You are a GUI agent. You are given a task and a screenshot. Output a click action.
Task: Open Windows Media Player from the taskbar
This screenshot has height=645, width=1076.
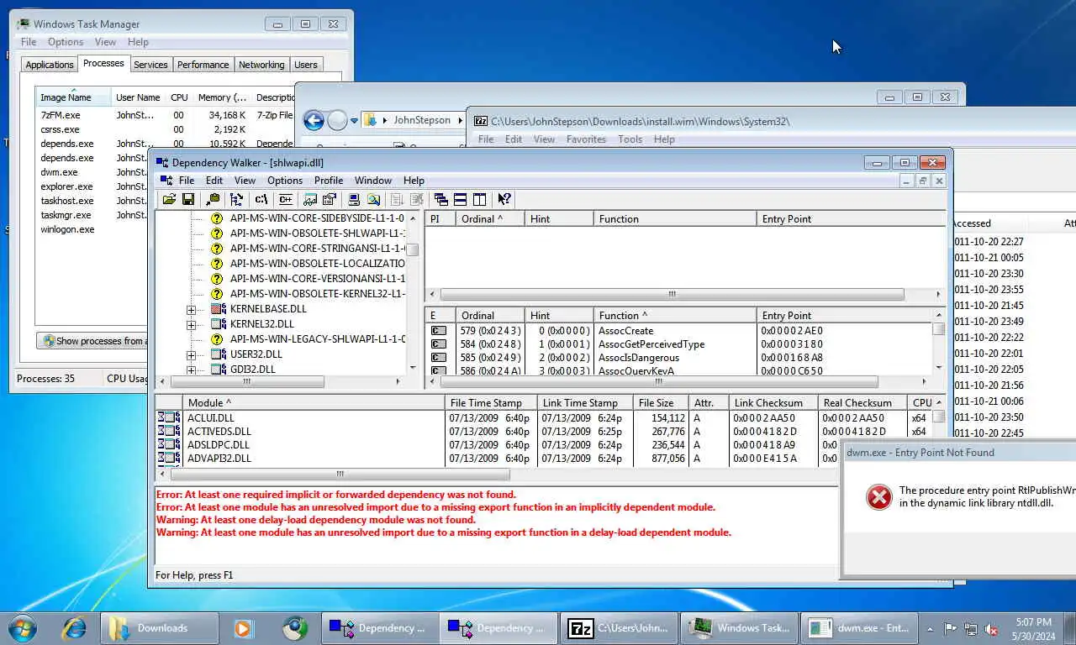(x=242, y=627)
